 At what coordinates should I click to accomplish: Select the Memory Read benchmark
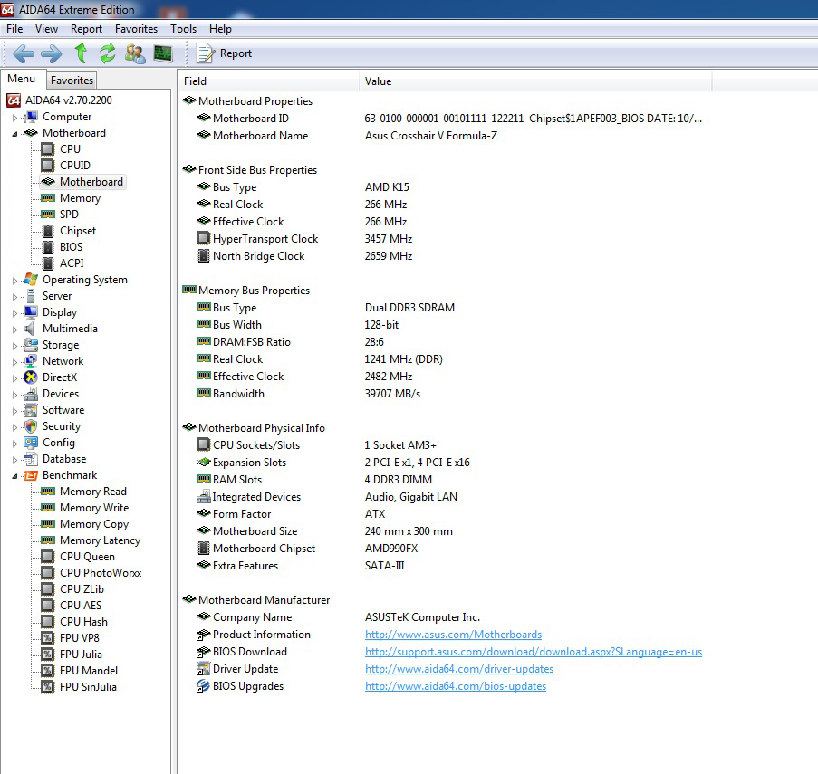coord(93,492)
